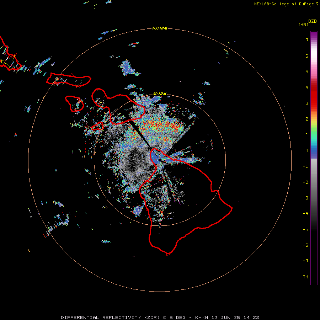Click the 100 NMI range ring label
The height and width of the screenshot is (320, 320).
coord(160,28)
